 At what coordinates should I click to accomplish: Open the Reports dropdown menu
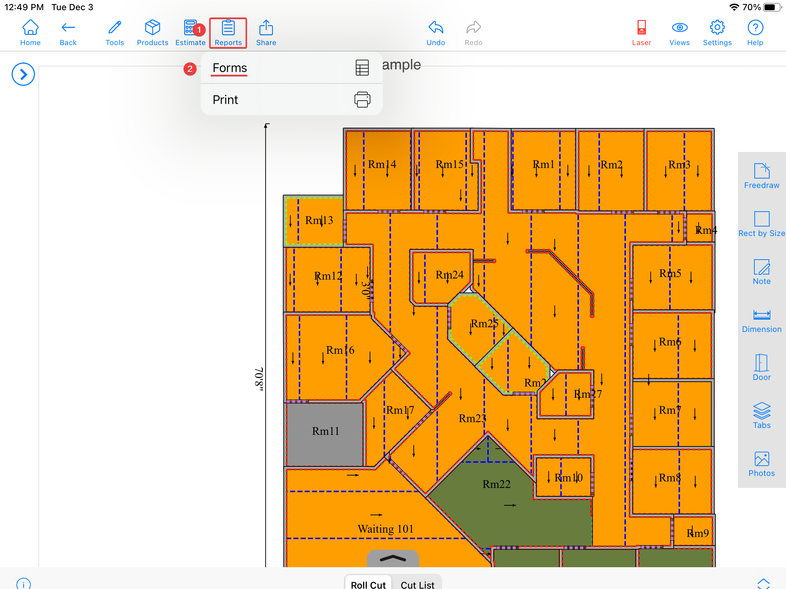[x=228, y=33]
